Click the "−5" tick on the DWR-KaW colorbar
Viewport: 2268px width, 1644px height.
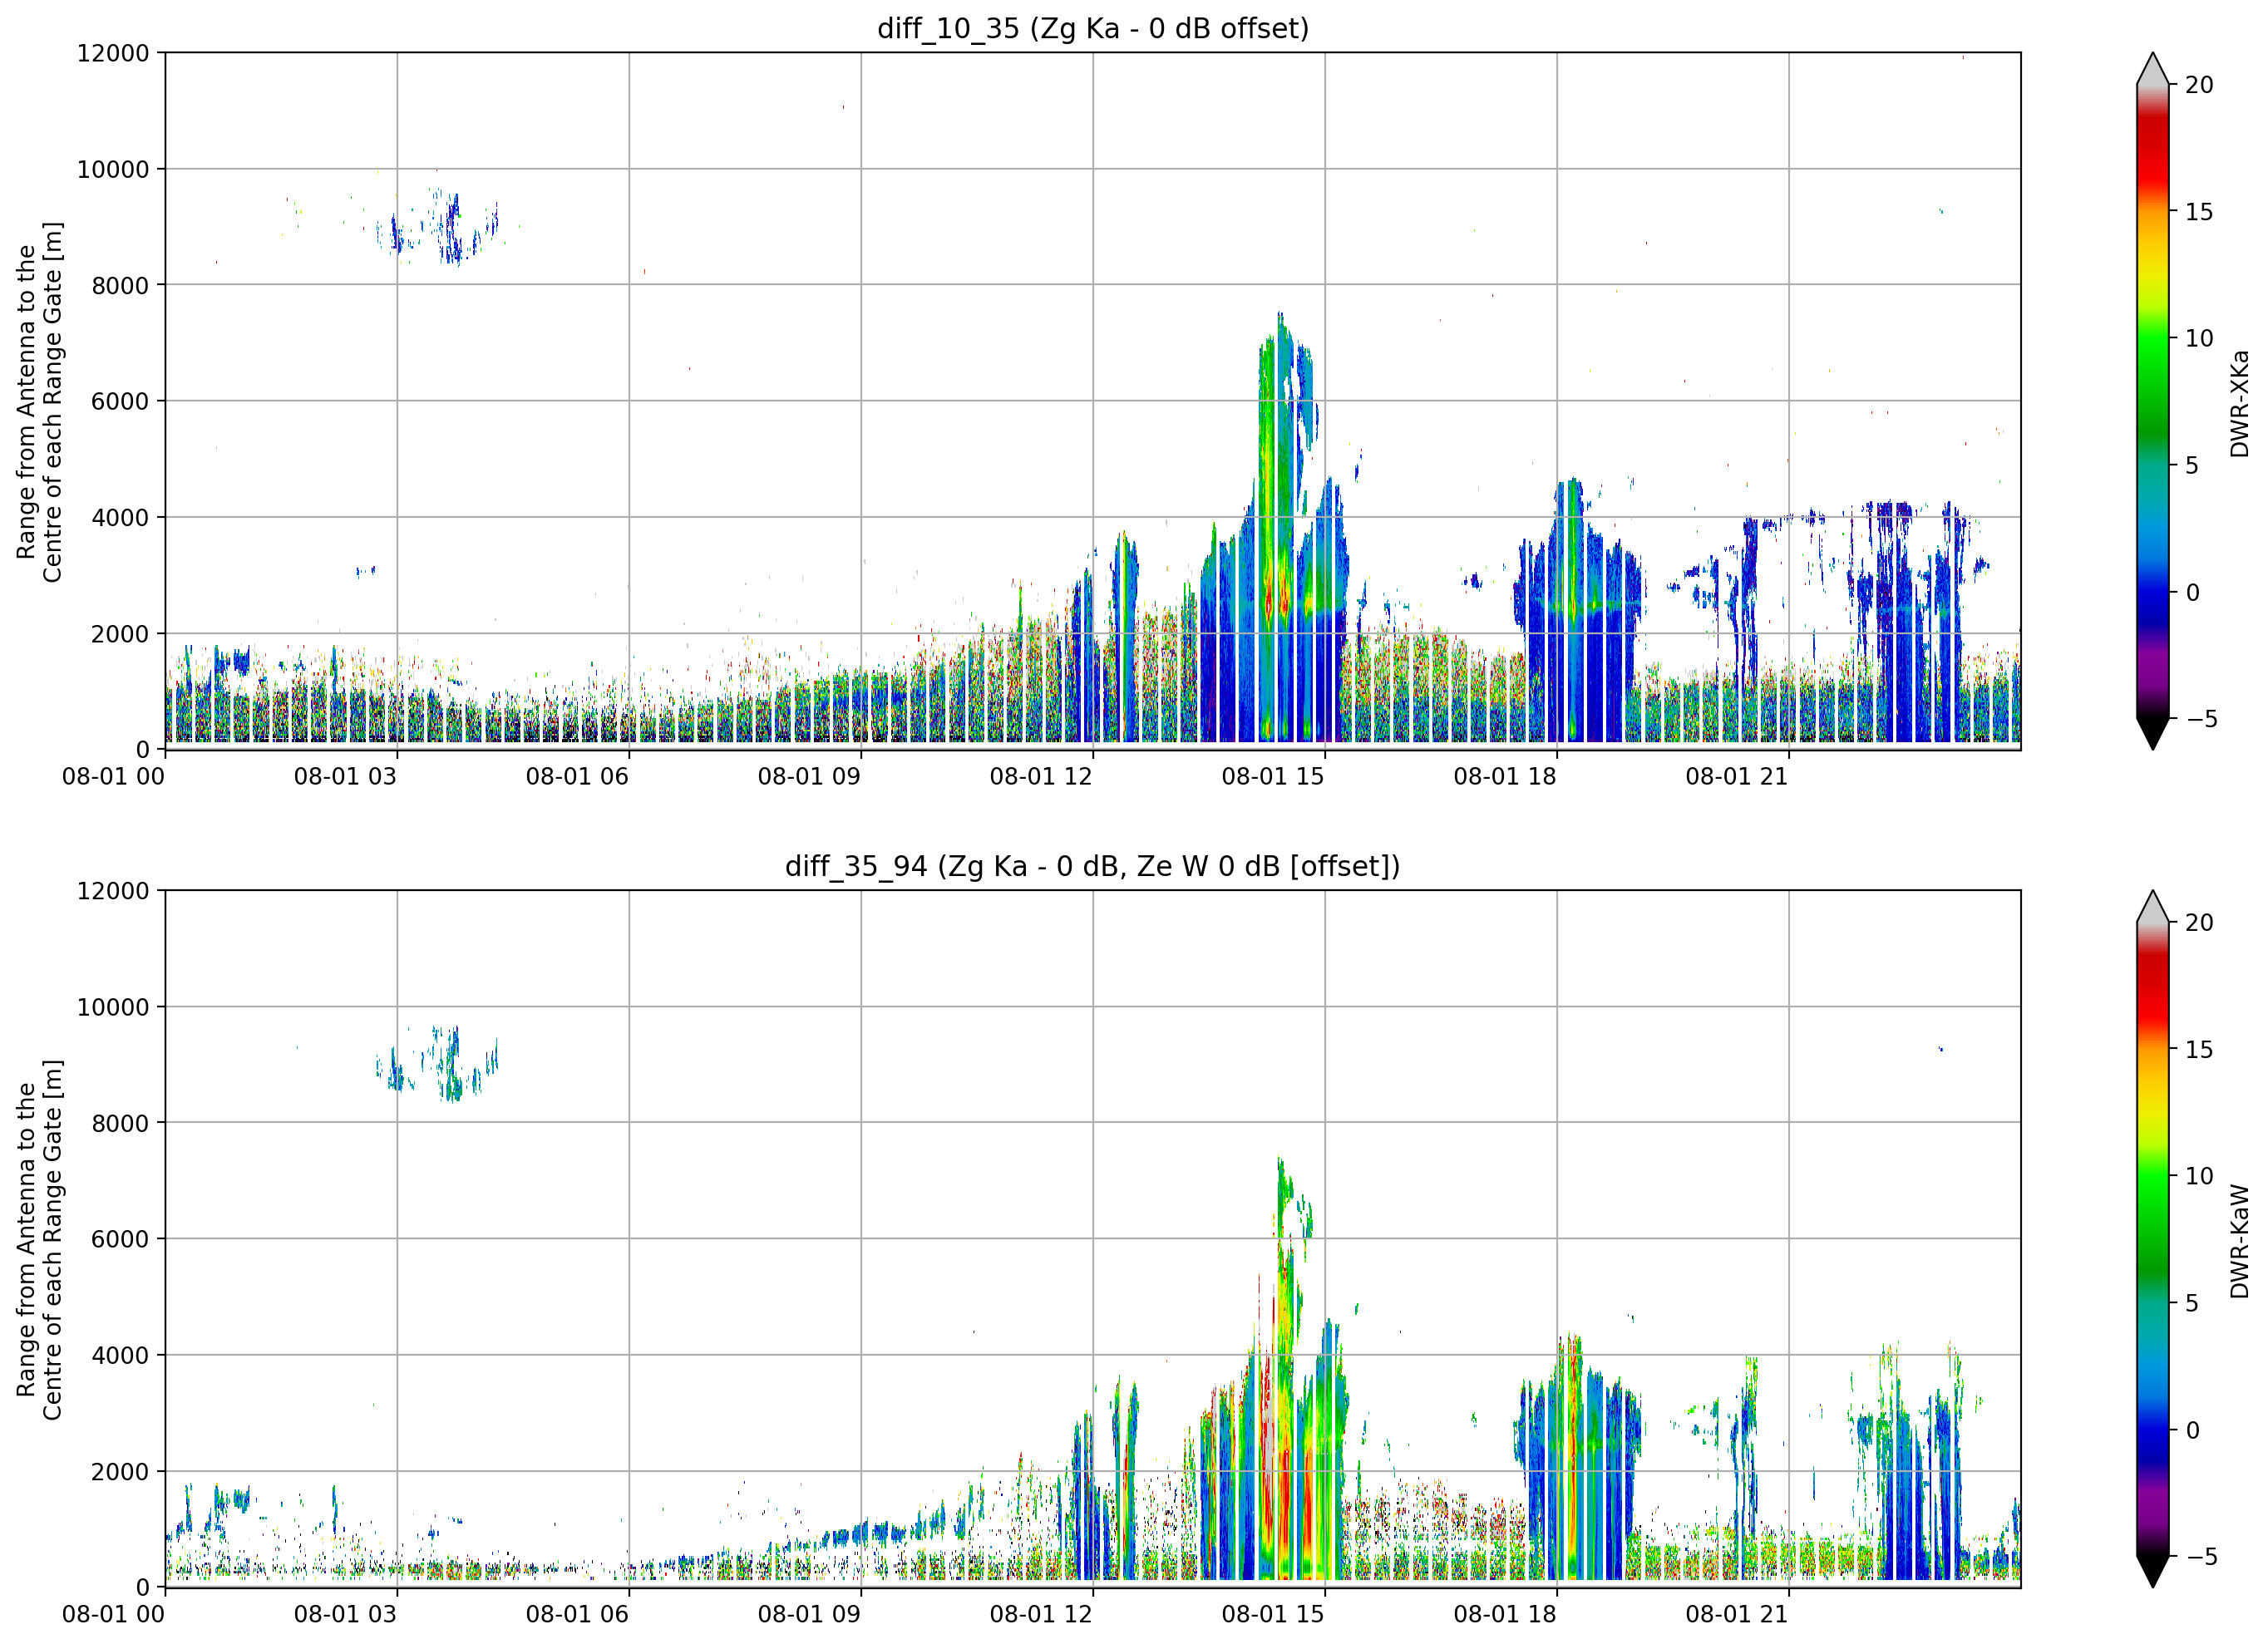tap(2201, 1557)
